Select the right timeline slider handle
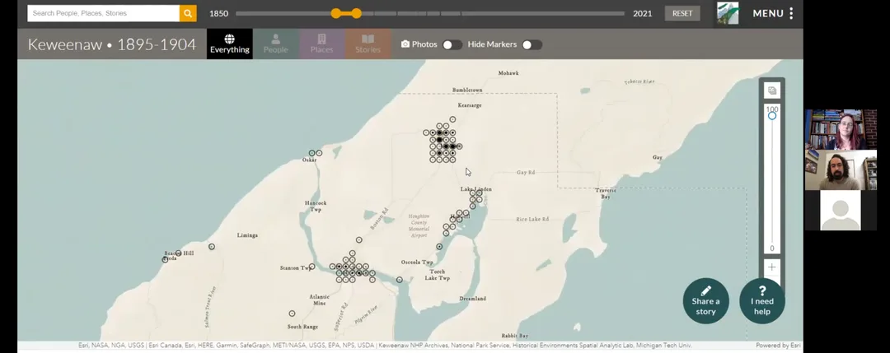The height and width of the screenshot is (353, 890). coord(357,13)
